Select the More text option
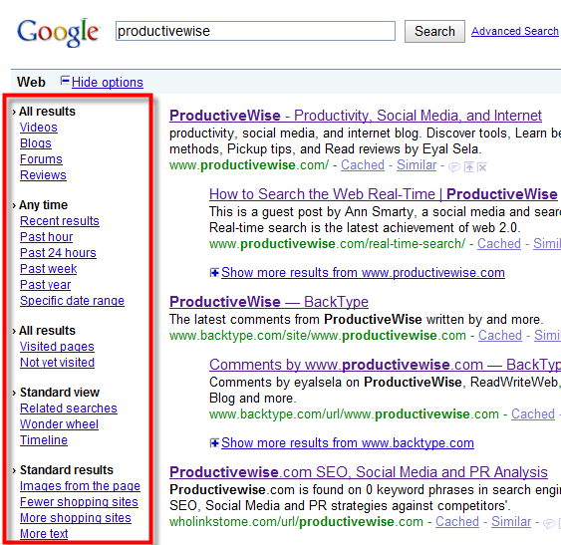 (x=44, y=534)
